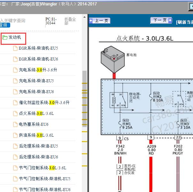Open 后处理系统-柴油-EU6 document

coord(38,157)
